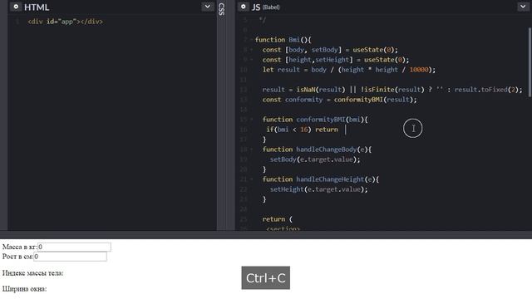Screen dimensions: 532x299
Task: Collapse the handleChangeHeight function fold arrow
Action: point(251,179)
